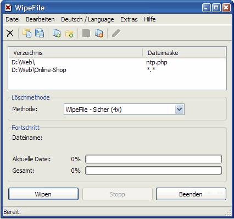This screenshot has height=219, width=234.
Task: Open the Deutsch / Language menu
Action: pos(87,19)
